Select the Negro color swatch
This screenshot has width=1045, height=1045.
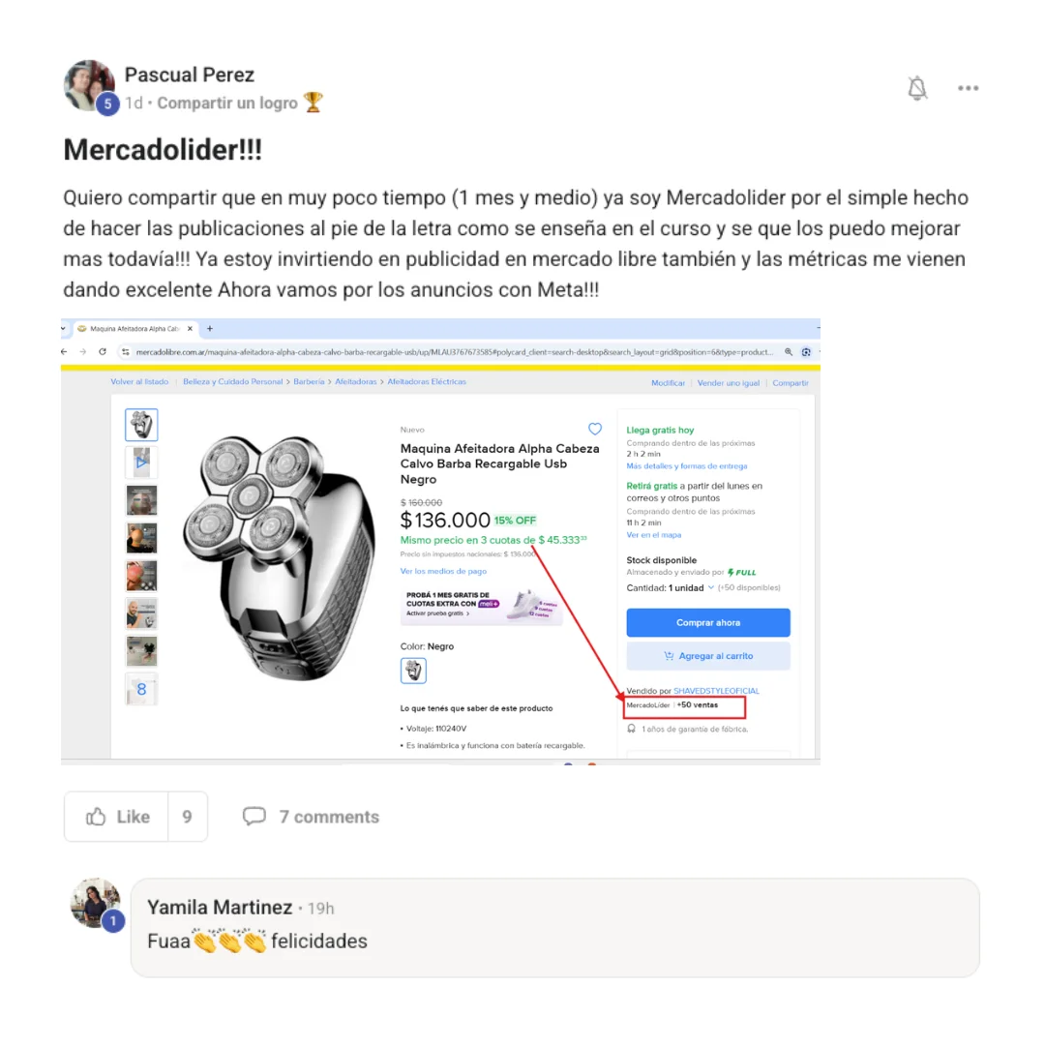point(413,671)
